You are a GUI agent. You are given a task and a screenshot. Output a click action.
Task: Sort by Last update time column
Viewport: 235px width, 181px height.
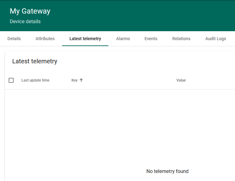36,80
